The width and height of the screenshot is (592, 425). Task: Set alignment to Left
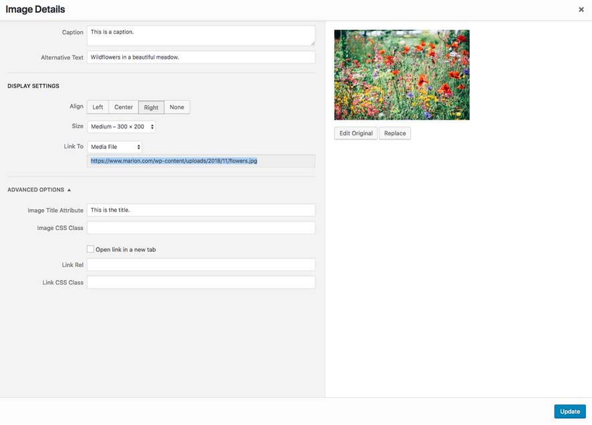point(98,107)
